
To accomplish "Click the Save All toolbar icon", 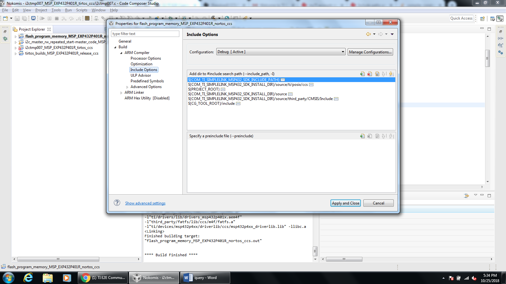I will [x=24, y=18].
